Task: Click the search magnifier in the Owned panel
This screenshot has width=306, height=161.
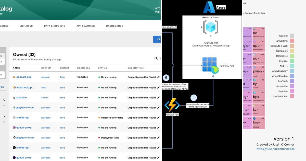Action: tap(156, 59)
